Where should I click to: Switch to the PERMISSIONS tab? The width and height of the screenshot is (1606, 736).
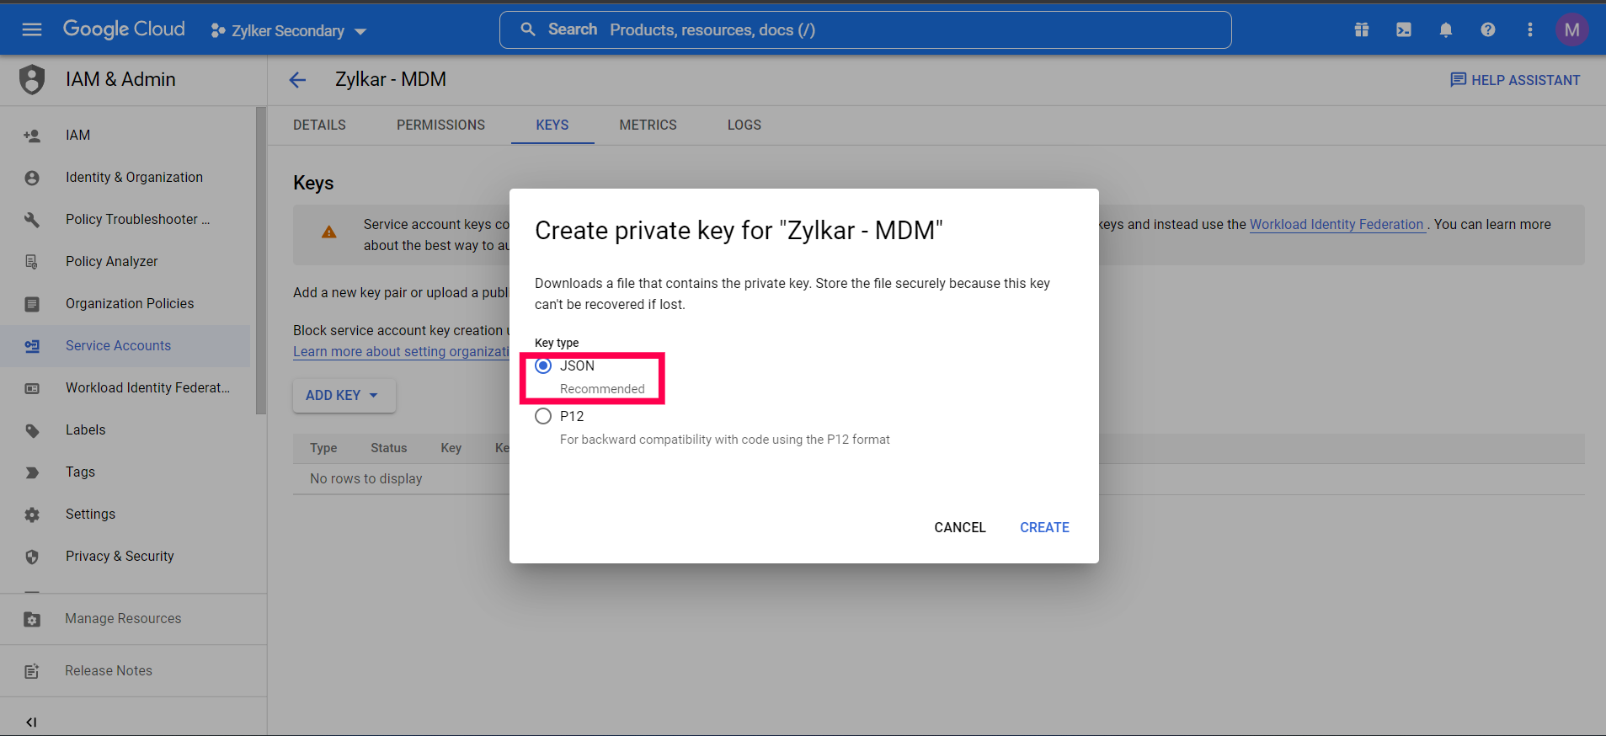point(440,125)
